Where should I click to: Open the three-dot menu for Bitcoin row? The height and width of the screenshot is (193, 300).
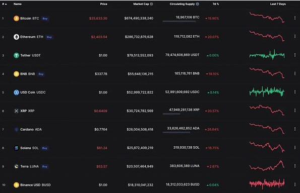point(294,18)
